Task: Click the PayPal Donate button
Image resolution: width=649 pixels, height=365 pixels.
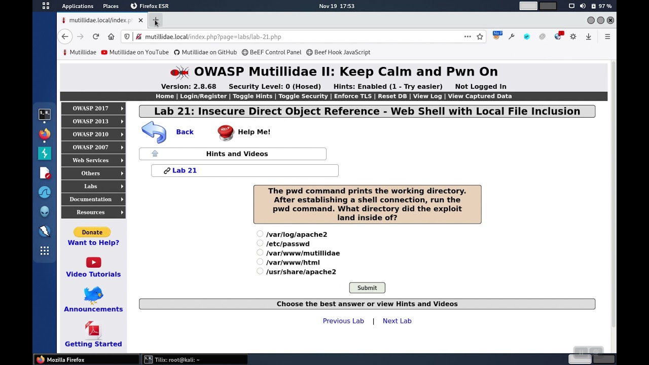Action: [x=92, y=232]
